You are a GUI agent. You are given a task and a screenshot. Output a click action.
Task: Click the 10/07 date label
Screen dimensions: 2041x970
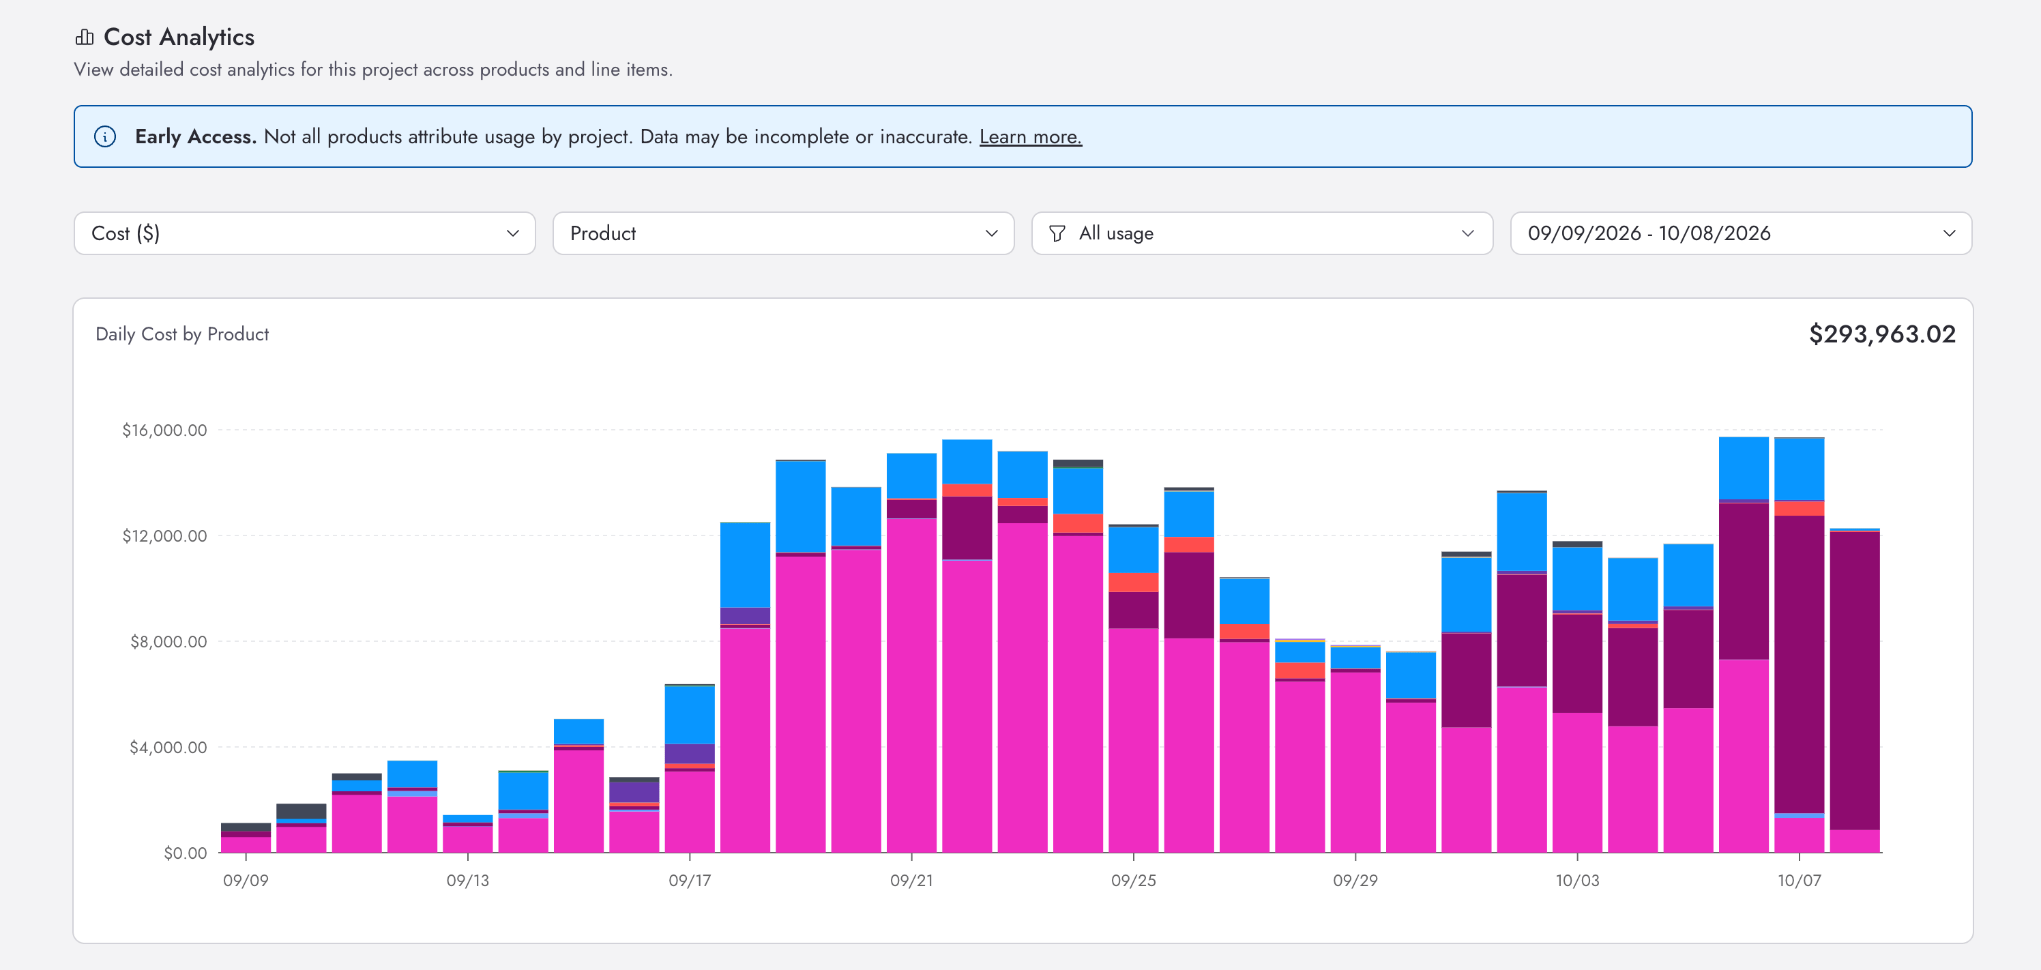1799,881
